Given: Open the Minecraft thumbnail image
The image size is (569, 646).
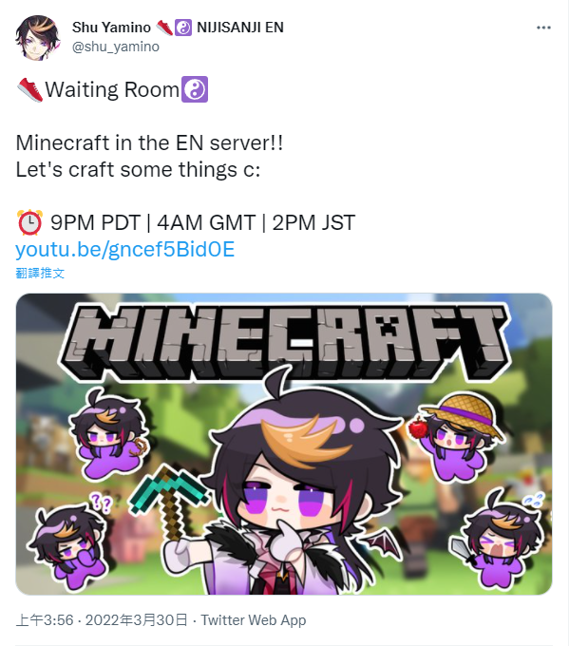Looking at the screenshot, I should (x=284, y=444).
